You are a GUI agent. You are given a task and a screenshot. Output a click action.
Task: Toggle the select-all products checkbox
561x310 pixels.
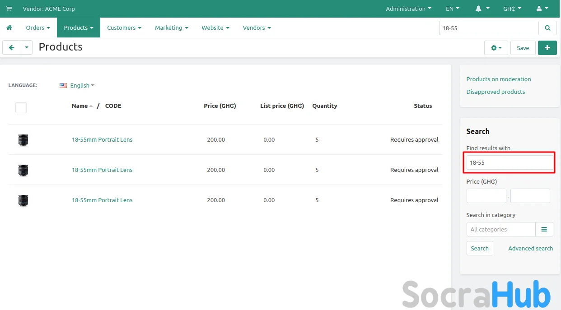click(x=21, y=107)
